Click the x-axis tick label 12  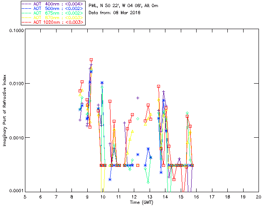[x=134, y=196]
